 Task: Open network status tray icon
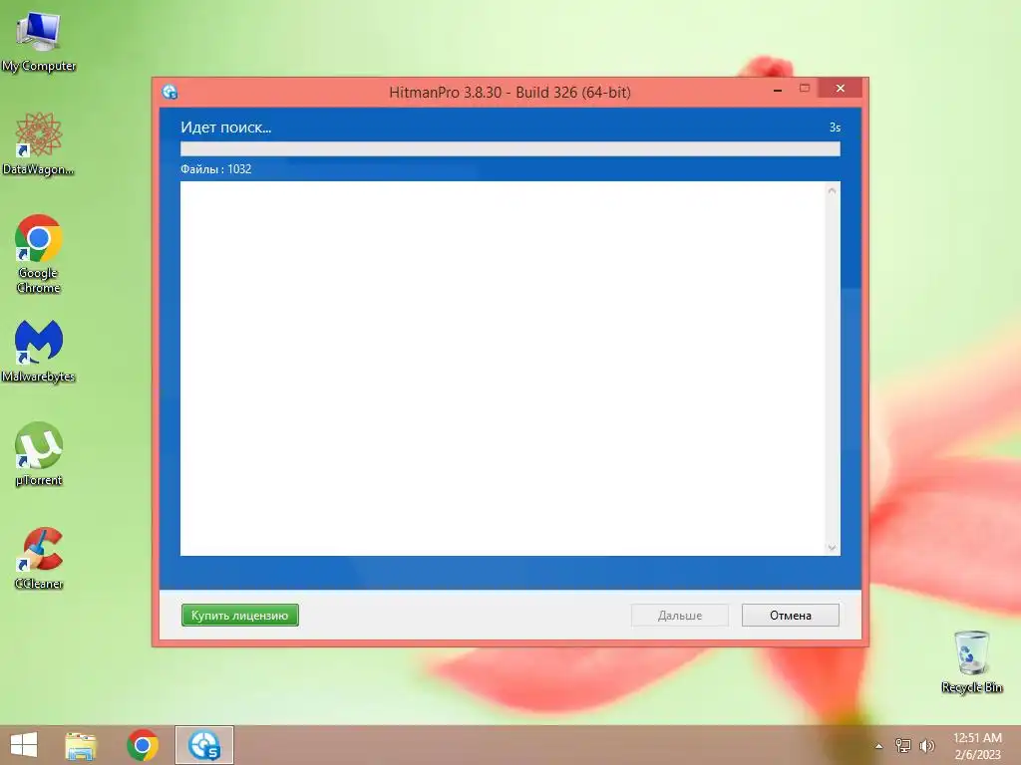click(x=903, y=746)
